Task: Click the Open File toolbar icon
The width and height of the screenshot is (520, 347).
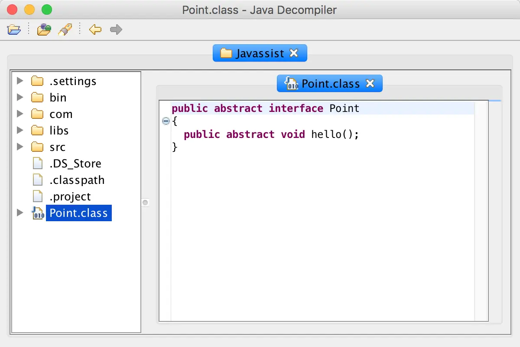Action: 14,30
